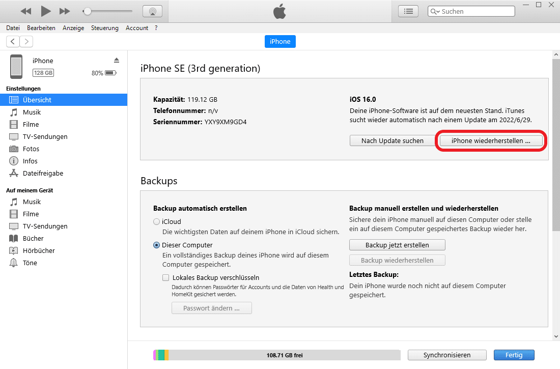Click the iOS 16.0 version label
560x369 pixels.
[x=362, y=99]
